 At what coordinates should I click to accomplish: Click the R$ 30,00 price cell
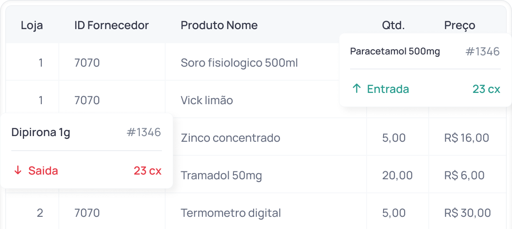467,213
